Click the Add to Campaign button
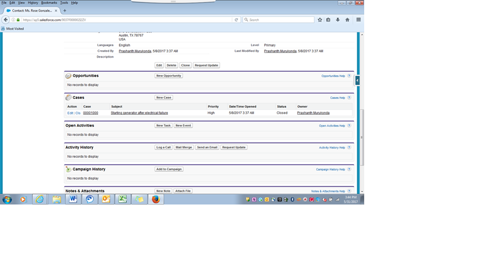This screenshot has height=268, width=478. (169, 170)
